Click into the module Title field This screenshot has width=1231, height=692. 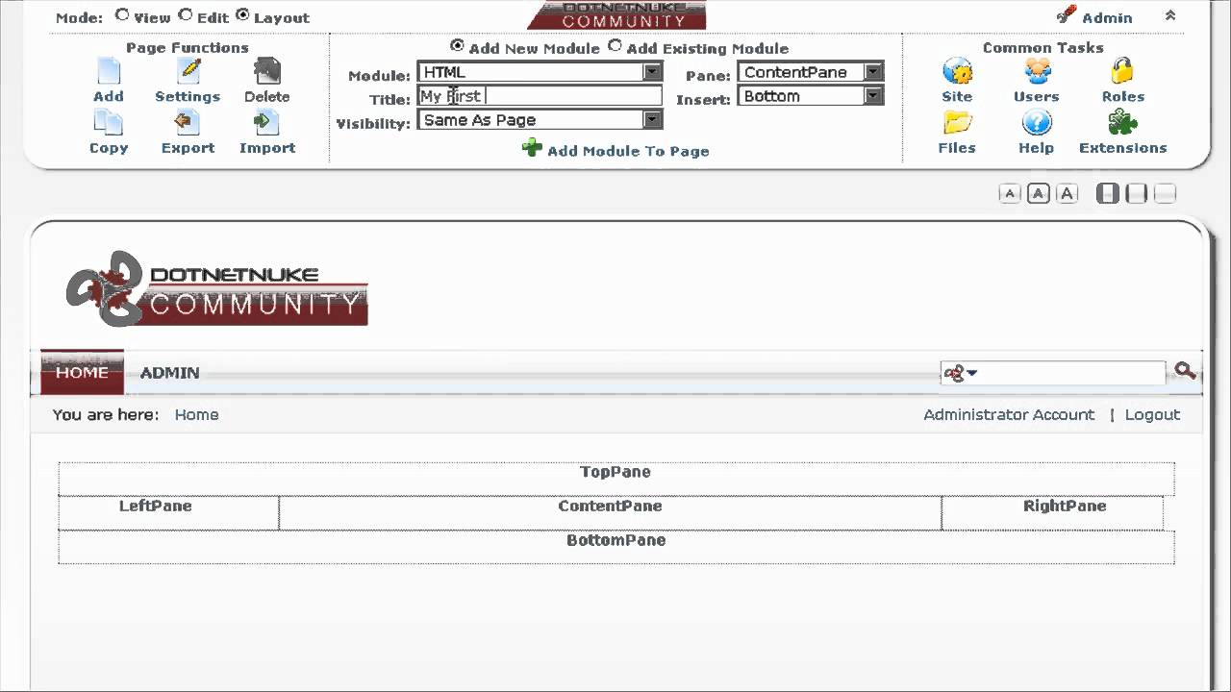[540, 96]
